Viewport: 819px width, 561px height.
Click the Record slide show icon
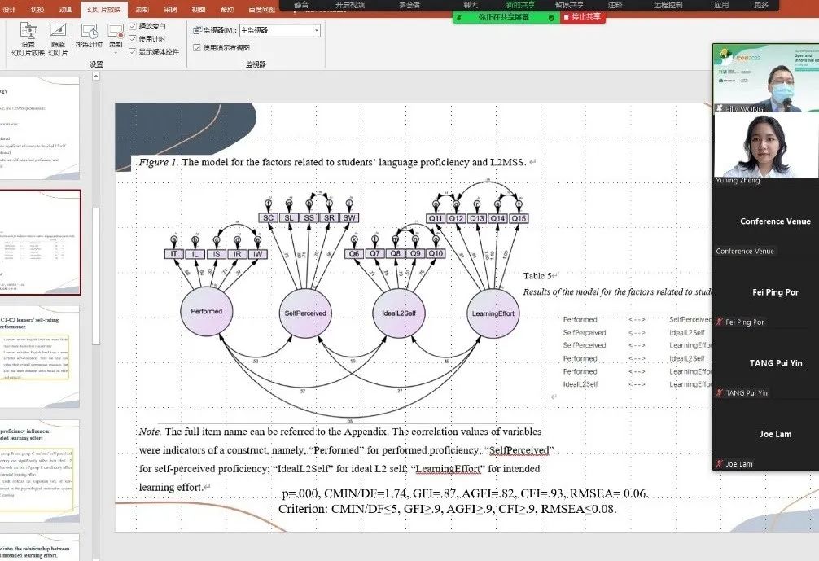(x=116, y=33)
